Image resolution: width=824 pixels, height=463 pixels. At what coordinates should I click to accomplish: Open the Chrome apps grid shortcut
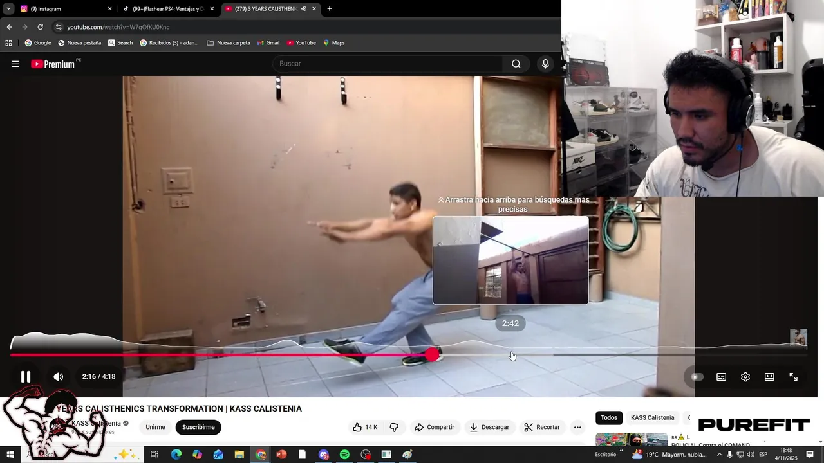pos(8,43)
